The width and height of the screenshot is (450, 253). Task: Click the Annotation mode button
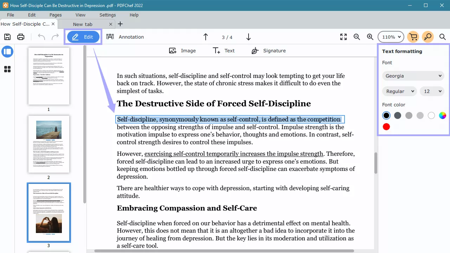pos(125,37)
